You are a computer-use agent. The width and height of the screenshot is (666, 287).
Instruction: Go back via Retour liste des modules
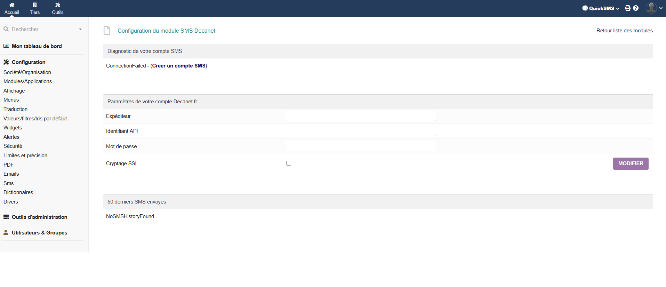pyautogui.click(x=624, y=31)
